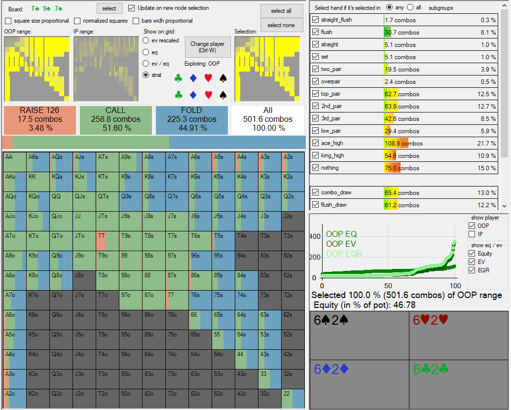Uncheck the flush_draw hand category

[x=316, y=205]
